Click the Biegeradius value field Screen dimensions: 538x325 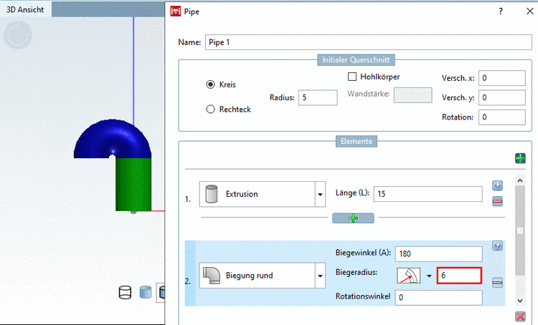[x=459, y=276]
